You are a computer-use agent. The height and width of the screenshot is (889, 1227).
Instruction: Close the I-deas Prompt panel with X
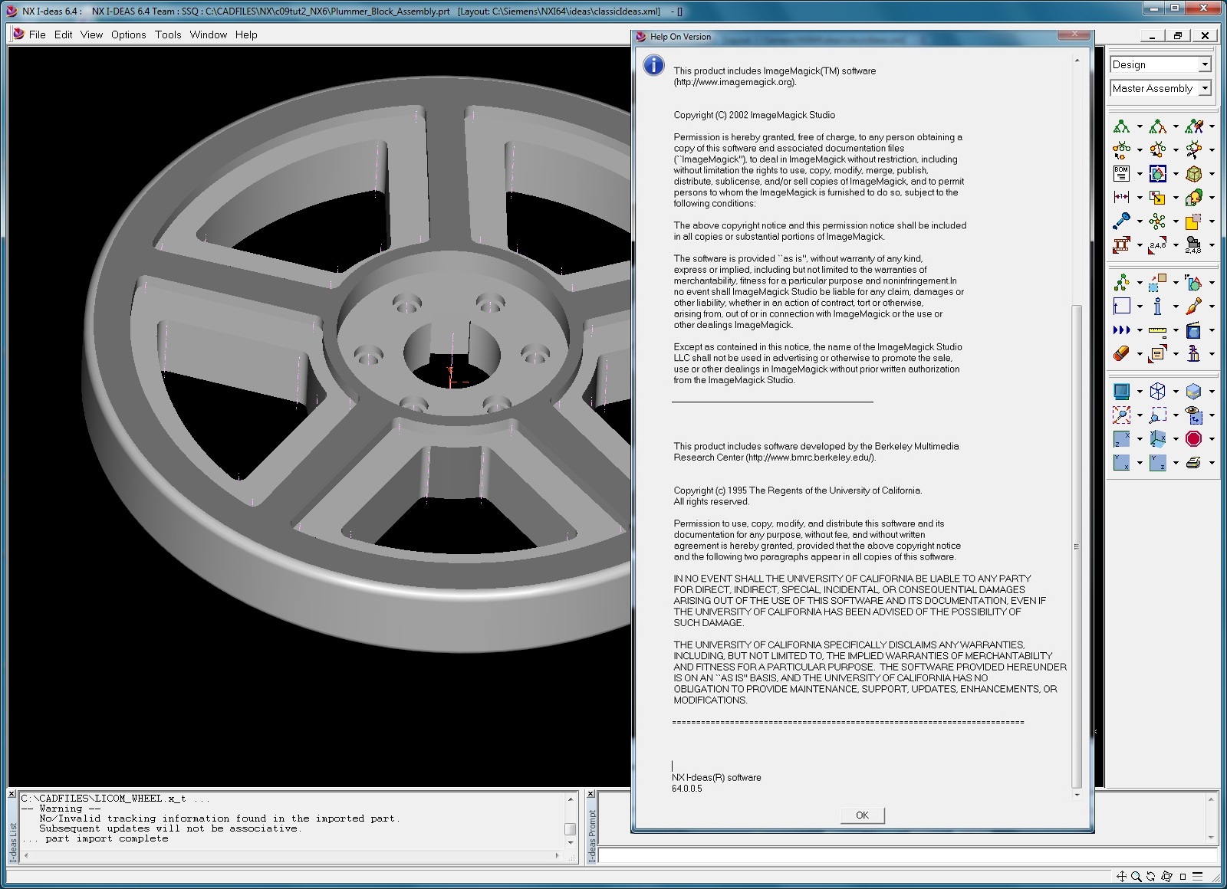pyautogui.click(x=590, y=795)
